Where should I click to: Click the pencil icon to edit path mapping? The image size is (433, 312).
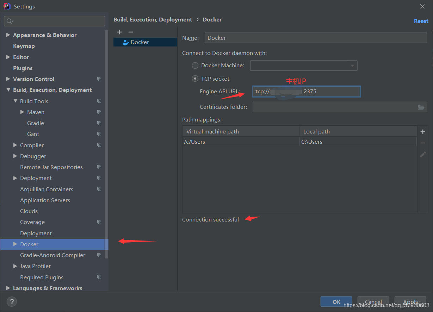tap(423, 154)
